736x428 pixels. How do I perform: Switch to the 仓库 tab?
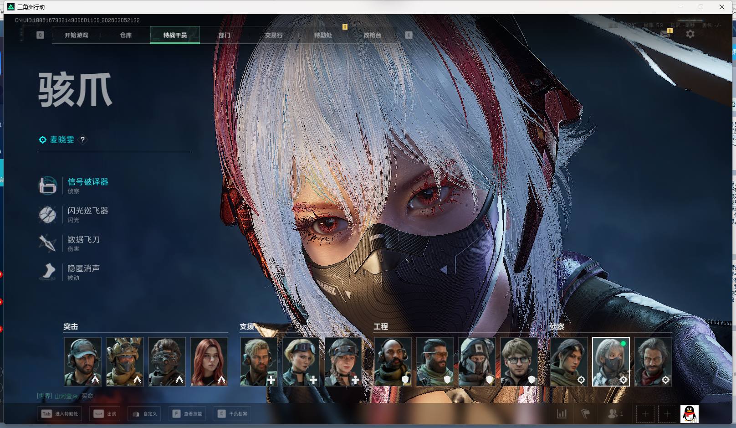pos(126,35)
